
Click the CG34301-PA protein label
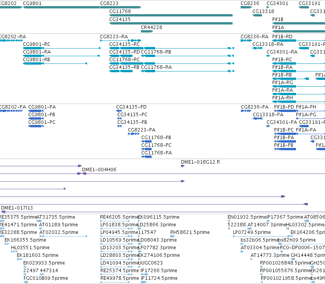282,122
